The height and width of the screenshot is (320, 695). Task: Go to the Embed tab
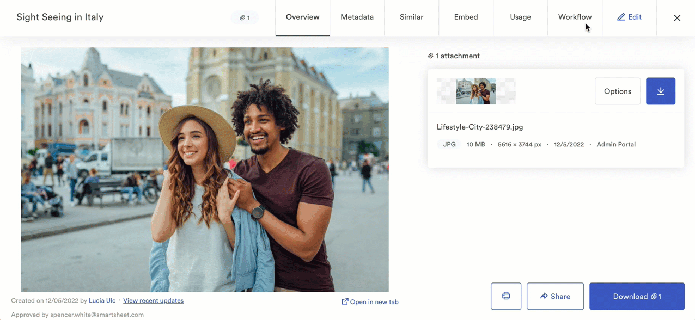466,18
